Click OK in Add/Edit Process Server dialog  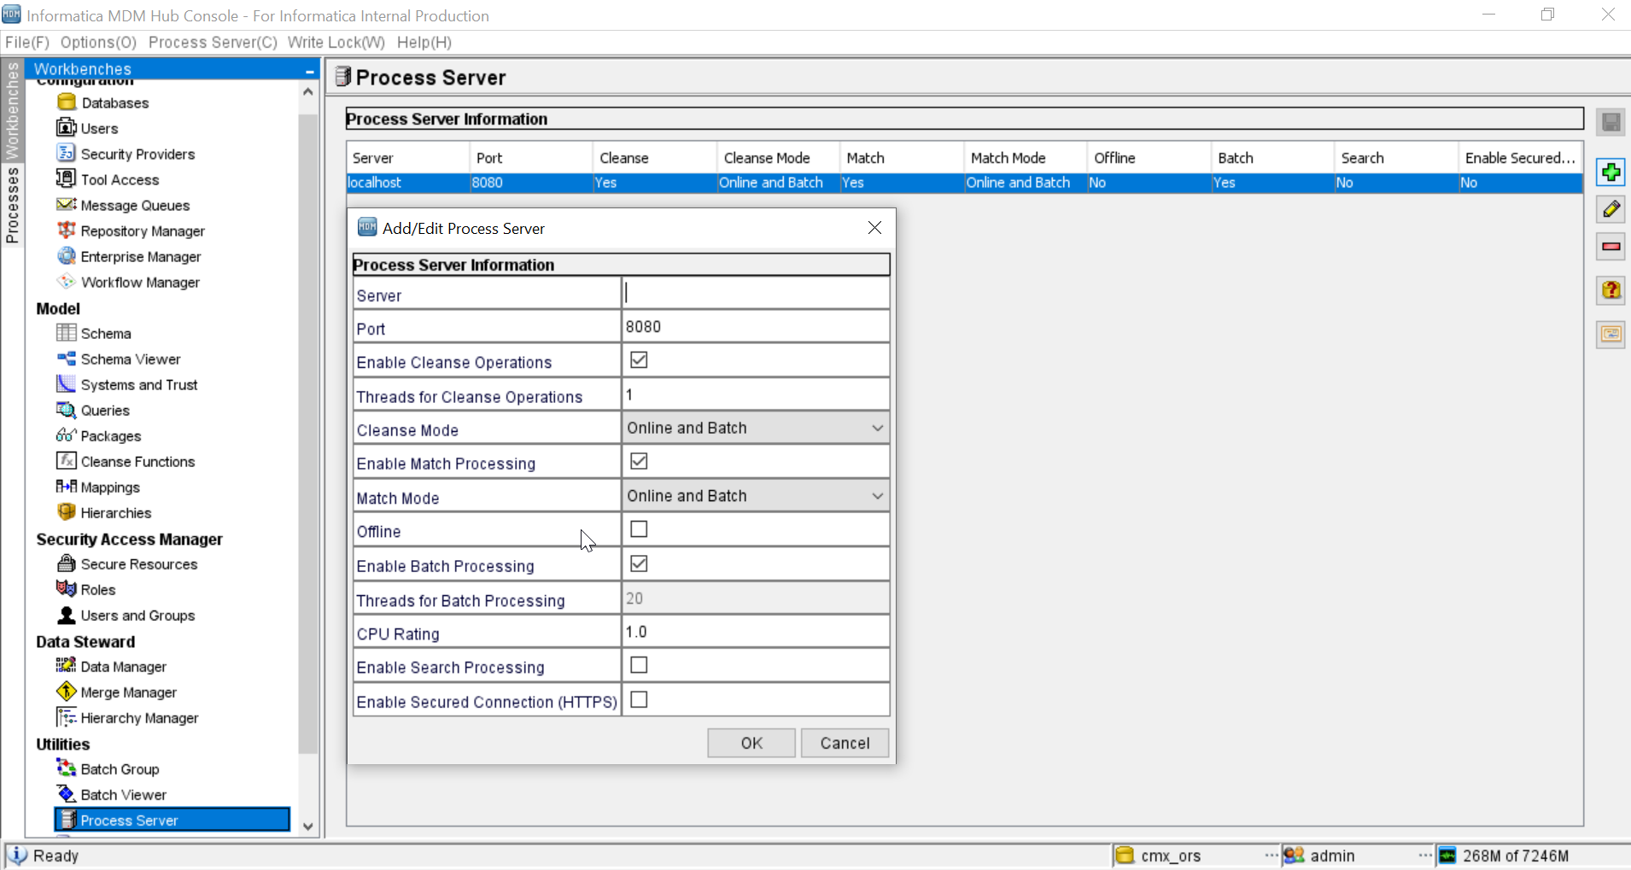click(x=751, y=743)
